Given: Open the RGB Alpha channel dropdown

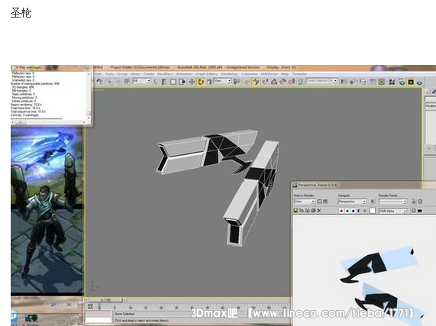Looking at the screenshot, I should click(393, 211).
